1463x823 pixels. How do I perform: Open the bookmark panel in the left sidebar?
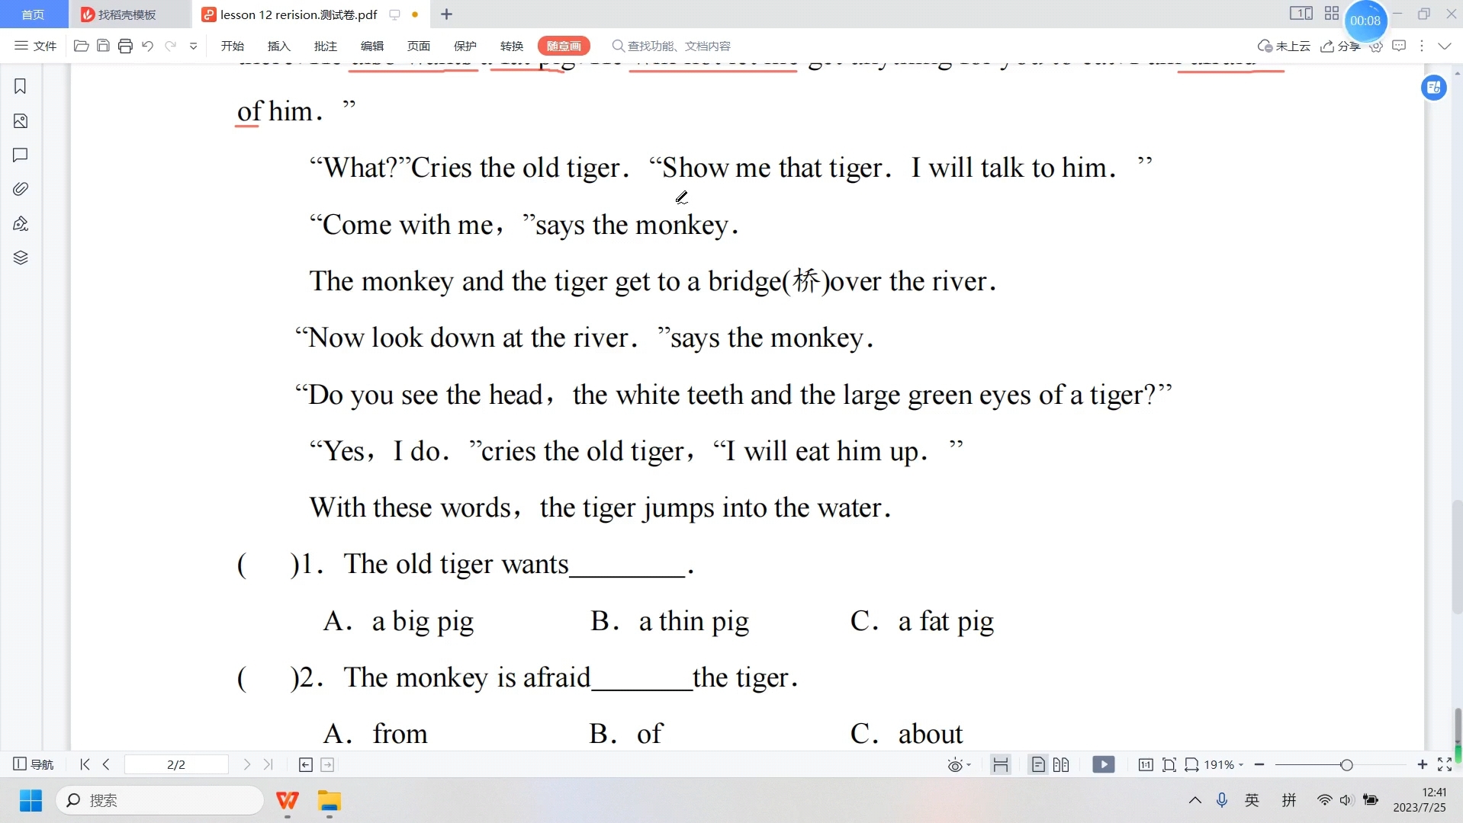(x=21, y=86)
